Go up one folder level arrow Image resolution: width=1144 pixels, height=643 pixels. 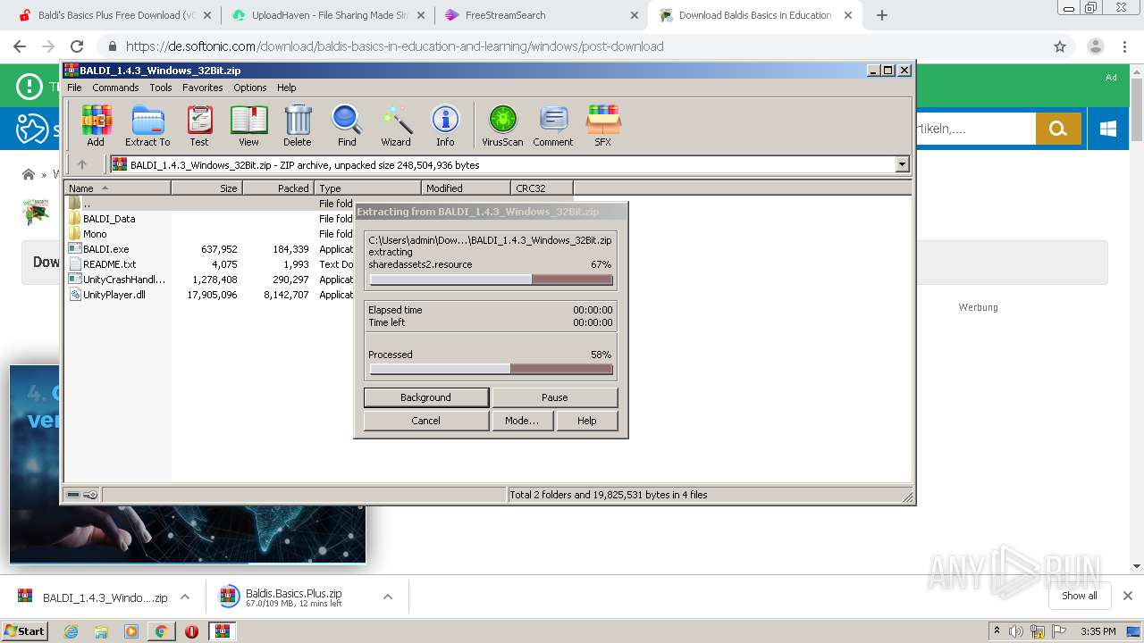(x=82, y=164)
